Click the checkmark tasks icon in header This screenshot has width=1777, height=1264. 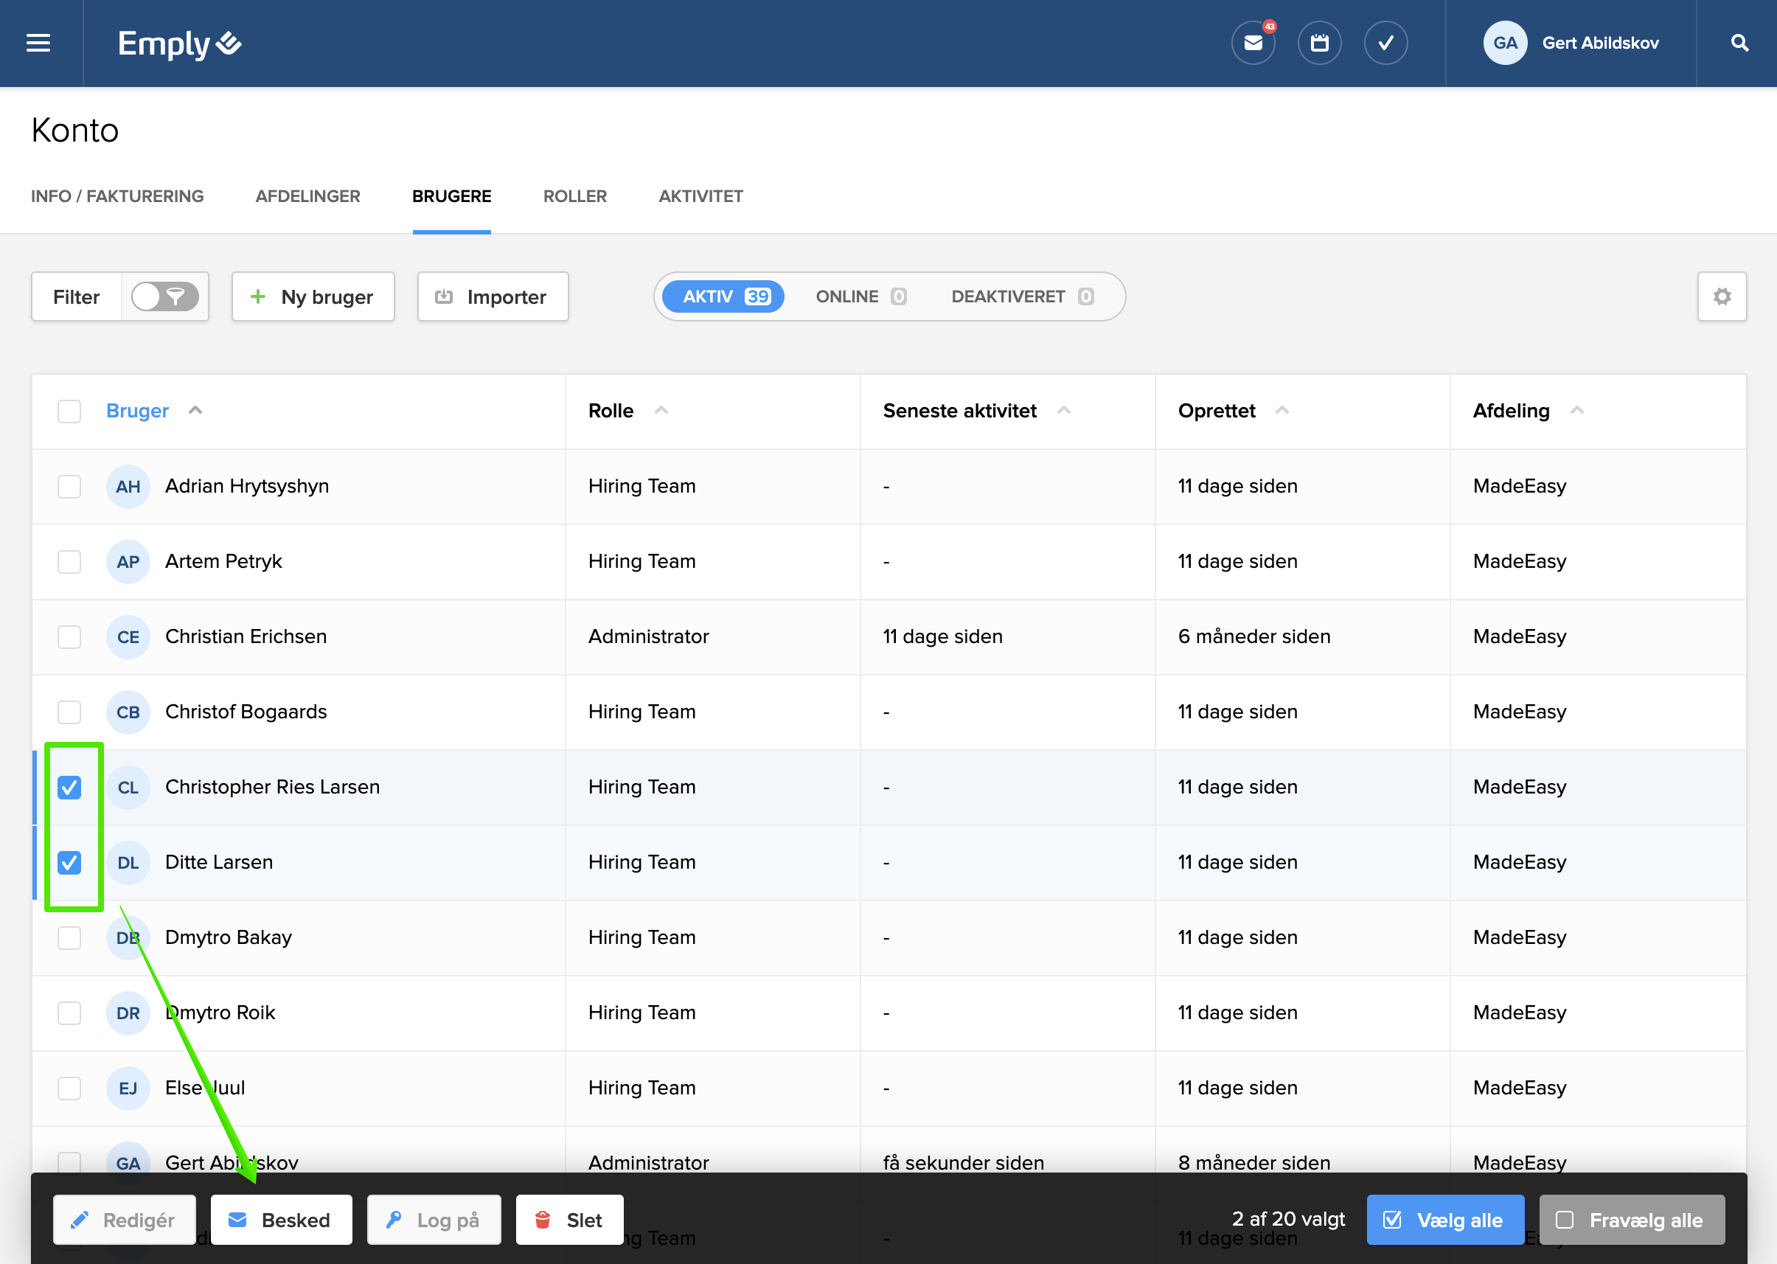click(x=1385, y=43)
